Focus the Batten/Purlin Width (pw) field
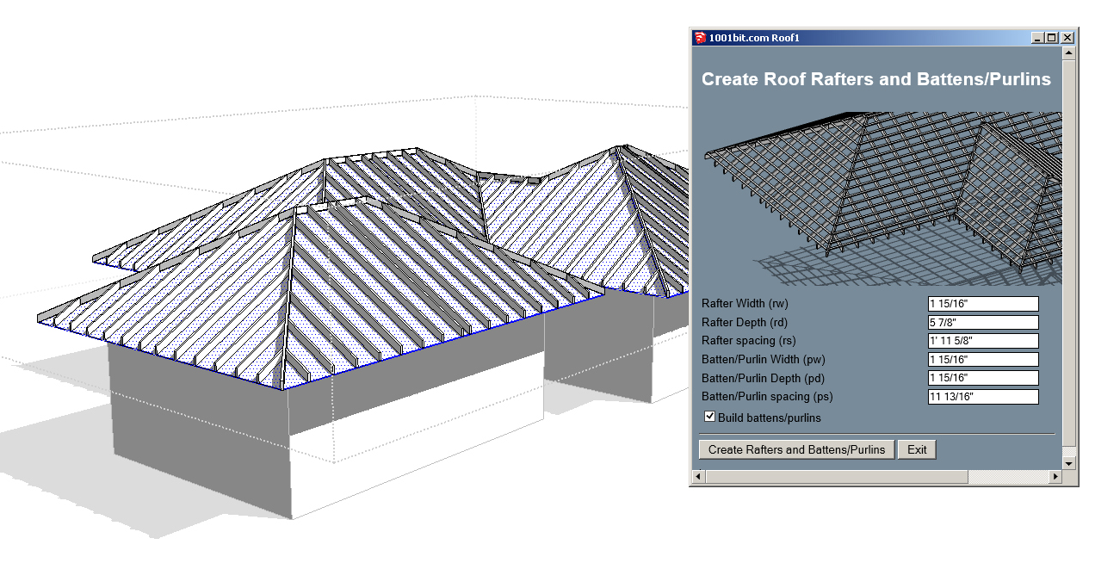The height and width of the screenshot is (563, 1095). pos(982,360)
